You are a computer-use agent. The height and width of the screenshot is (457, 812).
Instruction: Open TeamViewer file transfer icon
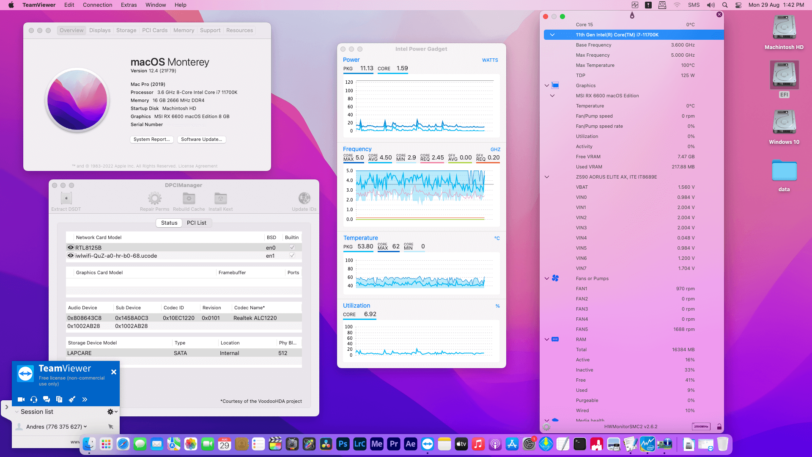pos(59,399)
